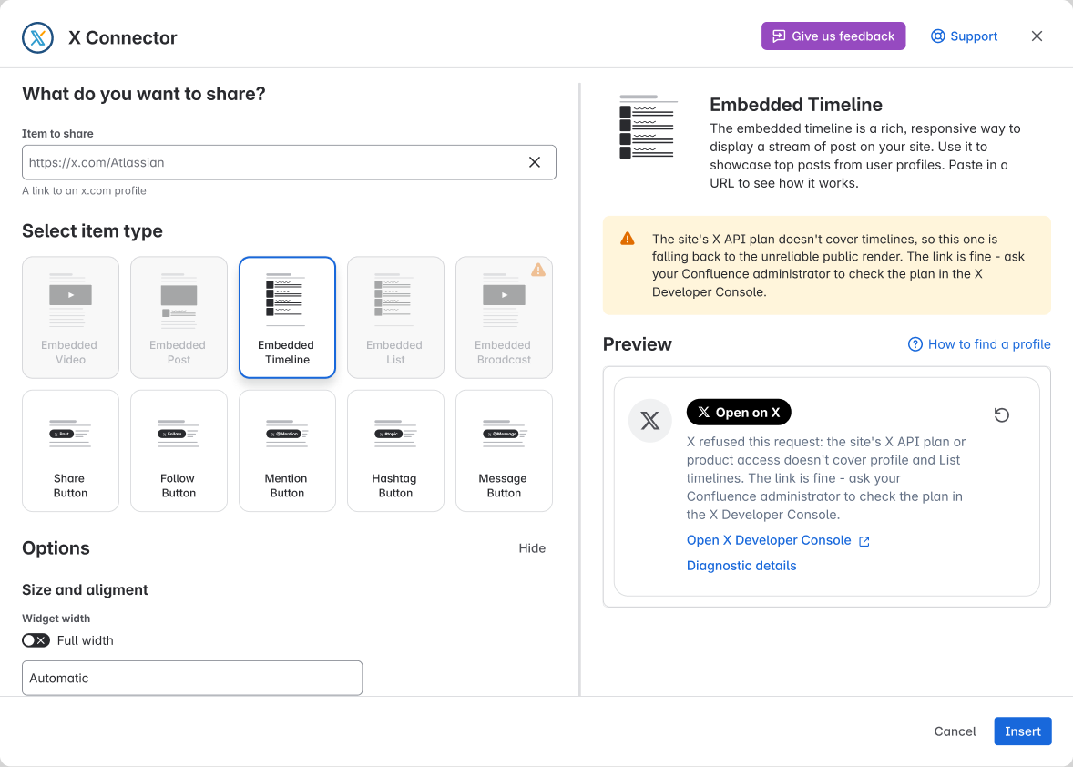This screenshot has width=1073, height=767.
Task: Open Diagnostic details link
Action: pos(741,566)
